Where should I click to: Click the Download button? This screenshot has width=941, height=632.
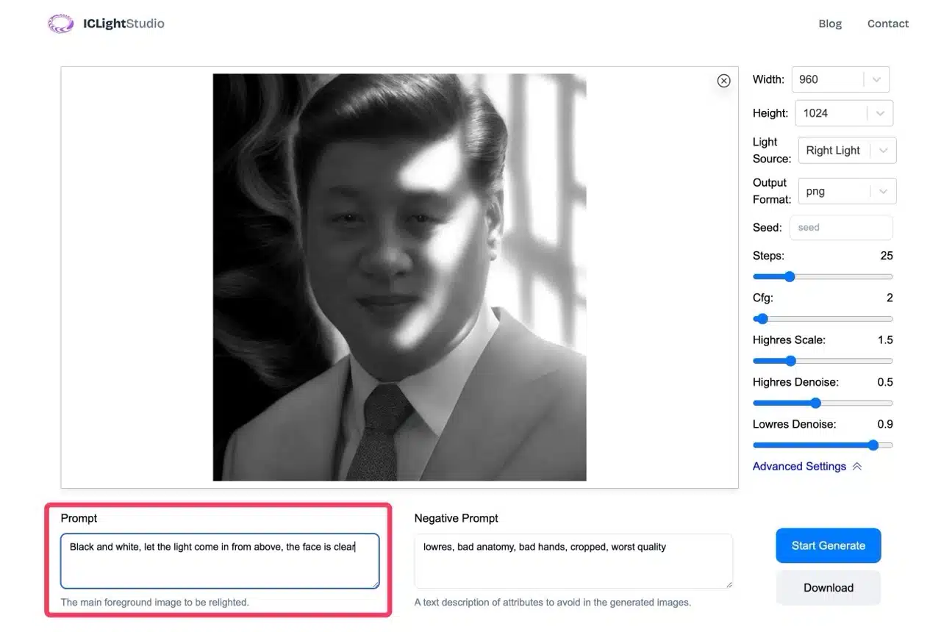point(828,588)
